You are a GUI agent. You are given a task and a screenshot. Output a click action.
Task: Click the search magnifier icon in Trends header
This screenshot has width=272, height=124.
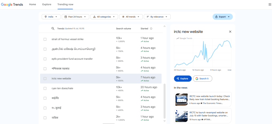(53, 29)
